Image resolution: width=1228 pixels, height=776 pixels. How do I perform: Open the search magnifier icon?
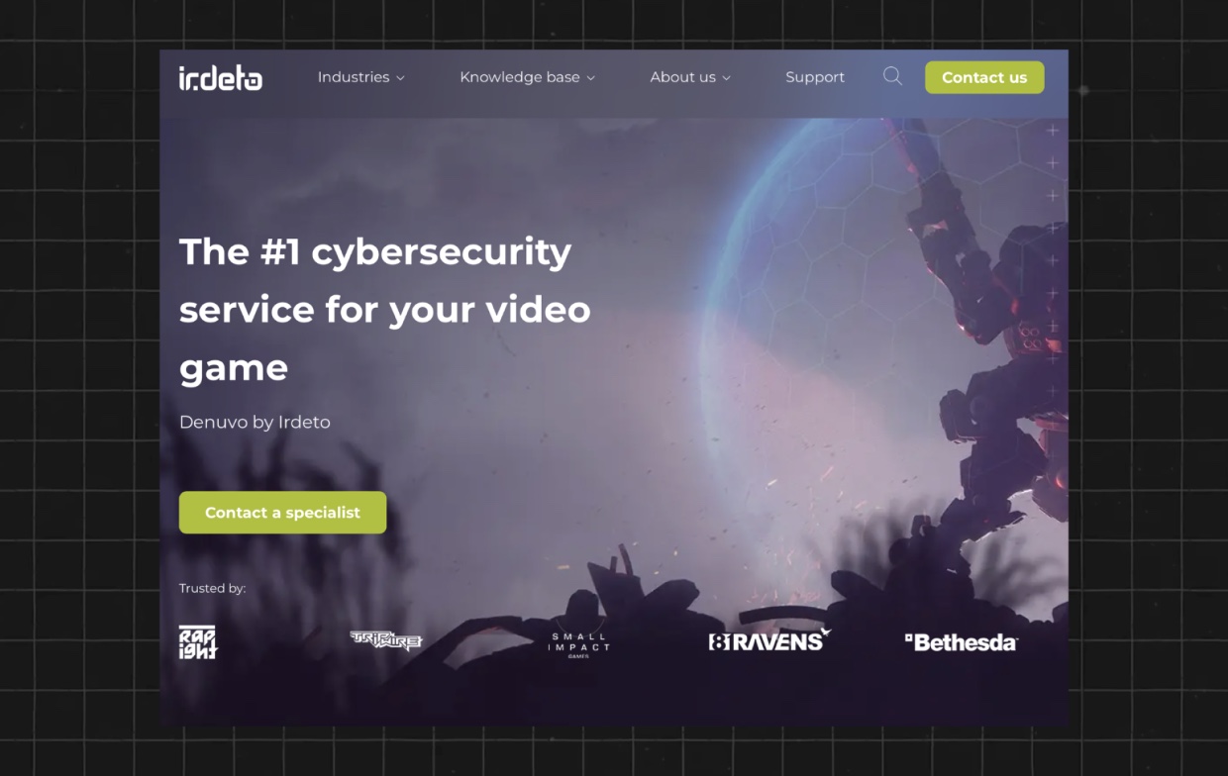click(x=892, y=76)
